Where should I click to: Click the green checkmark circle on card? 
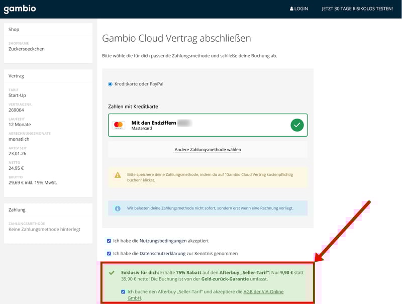tap(297, 125)
